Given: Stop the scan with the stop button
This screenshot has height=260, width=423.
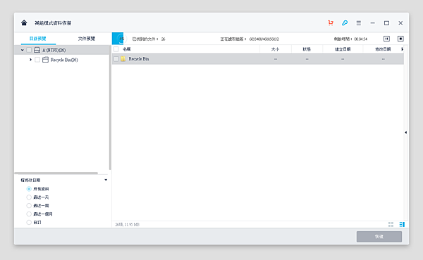Looking at the screenshot, I should pyautogui.click(x=400, y=39).
